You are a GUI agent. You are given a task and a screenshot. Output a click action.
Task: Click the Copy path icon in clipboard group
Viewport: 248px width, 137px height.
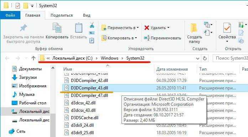(x=92, y=33)
